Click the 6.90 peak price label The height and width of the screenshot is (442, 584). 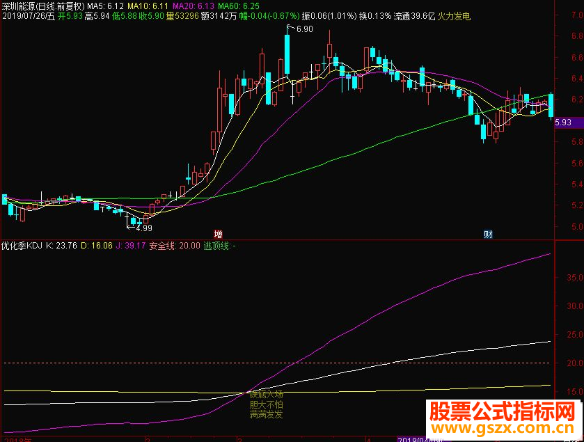(x=304, y=29)
